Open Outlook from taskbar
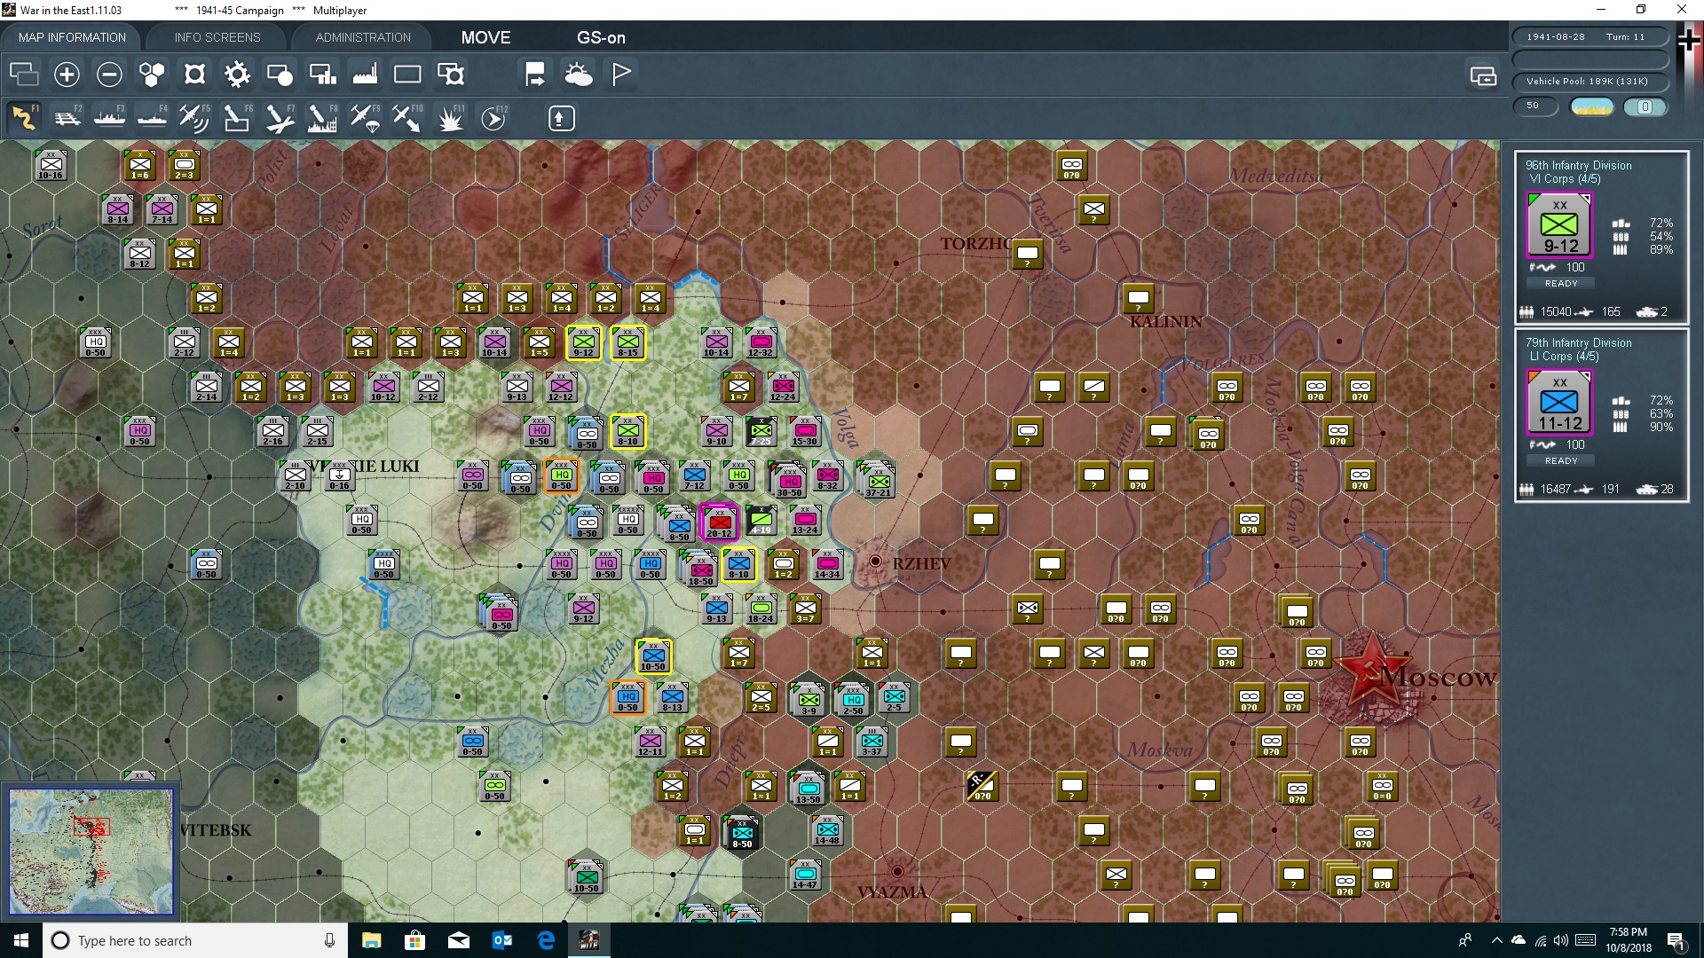 (x=502, y=940)
